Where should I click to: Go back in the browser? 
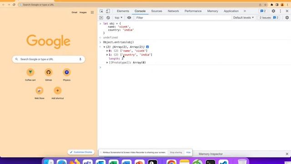coord(3,5)
